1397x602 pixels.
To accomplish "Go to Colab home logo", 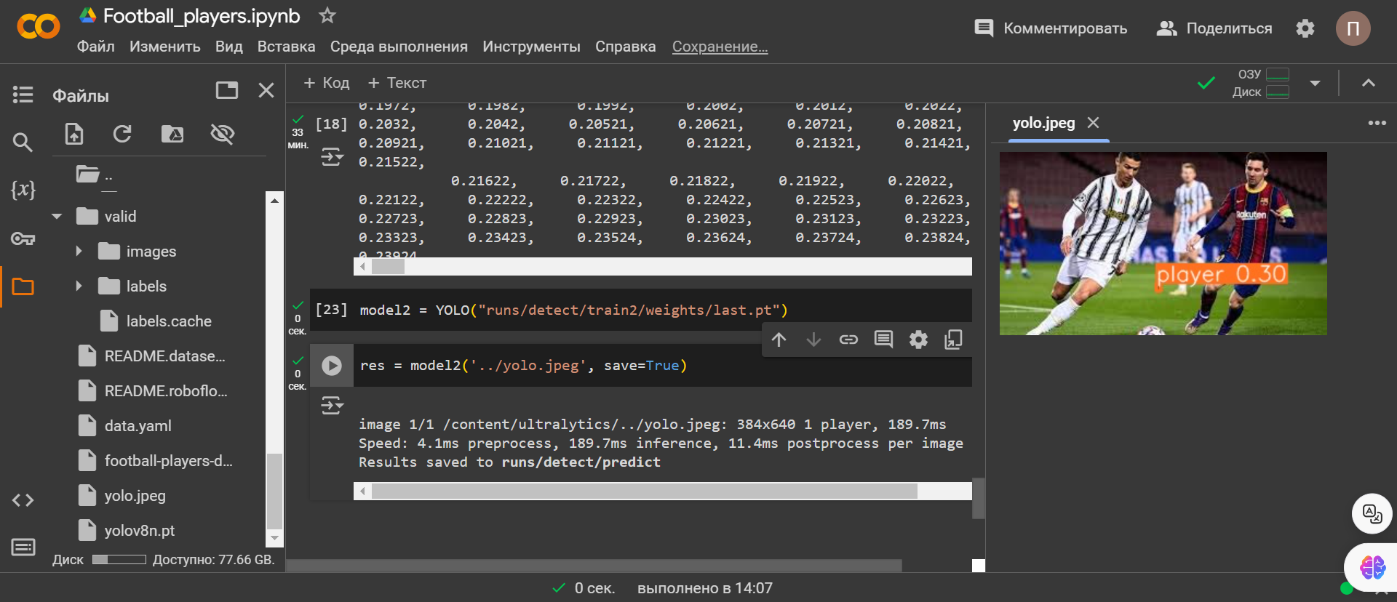I will click(38, 28).
